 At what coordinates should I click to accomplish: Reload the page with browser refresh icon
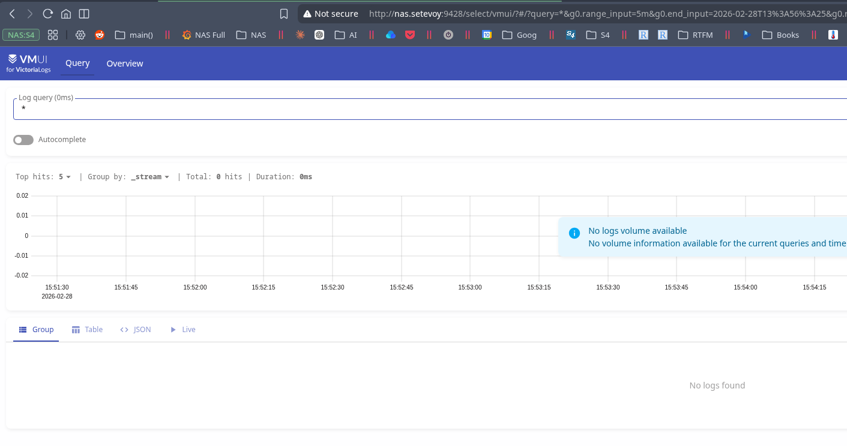click(x=48, y=14)
